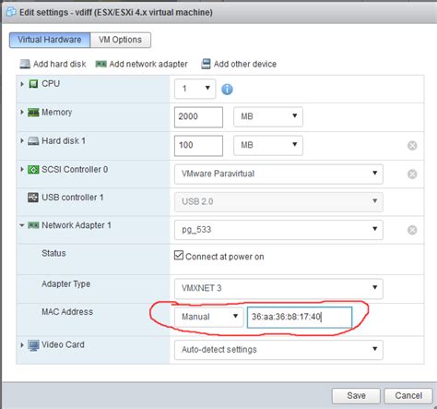Screen dimensions: 437x409
Task: Open the VMXNET 3 adapter type dropdown
Action: tap(278, 288)
